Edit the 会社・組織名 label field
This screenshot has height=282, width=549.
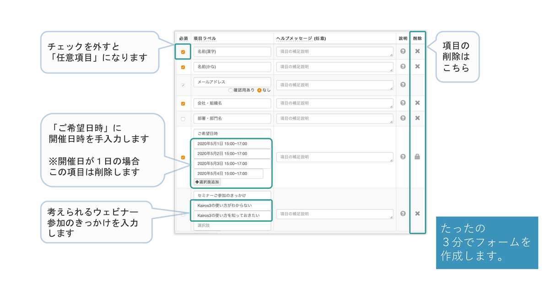[x=232, y=103]
